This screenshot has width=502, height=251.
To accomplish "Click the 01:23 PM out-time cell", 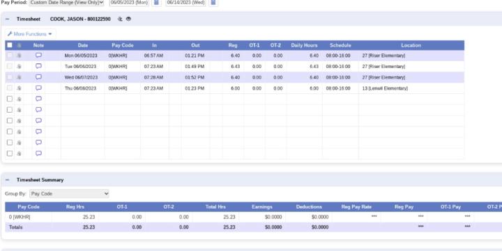I will point(195,88).
